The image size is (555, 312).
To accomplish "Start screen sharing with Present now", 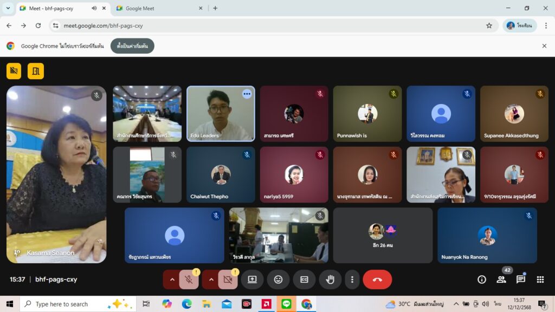I will click(x=252, y=279).
